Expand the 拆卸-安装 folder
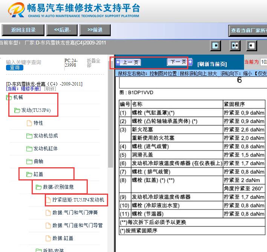Image resolution: width=267 pixels, height=252 pixels. pyautogui.click(x=39, y=250)
